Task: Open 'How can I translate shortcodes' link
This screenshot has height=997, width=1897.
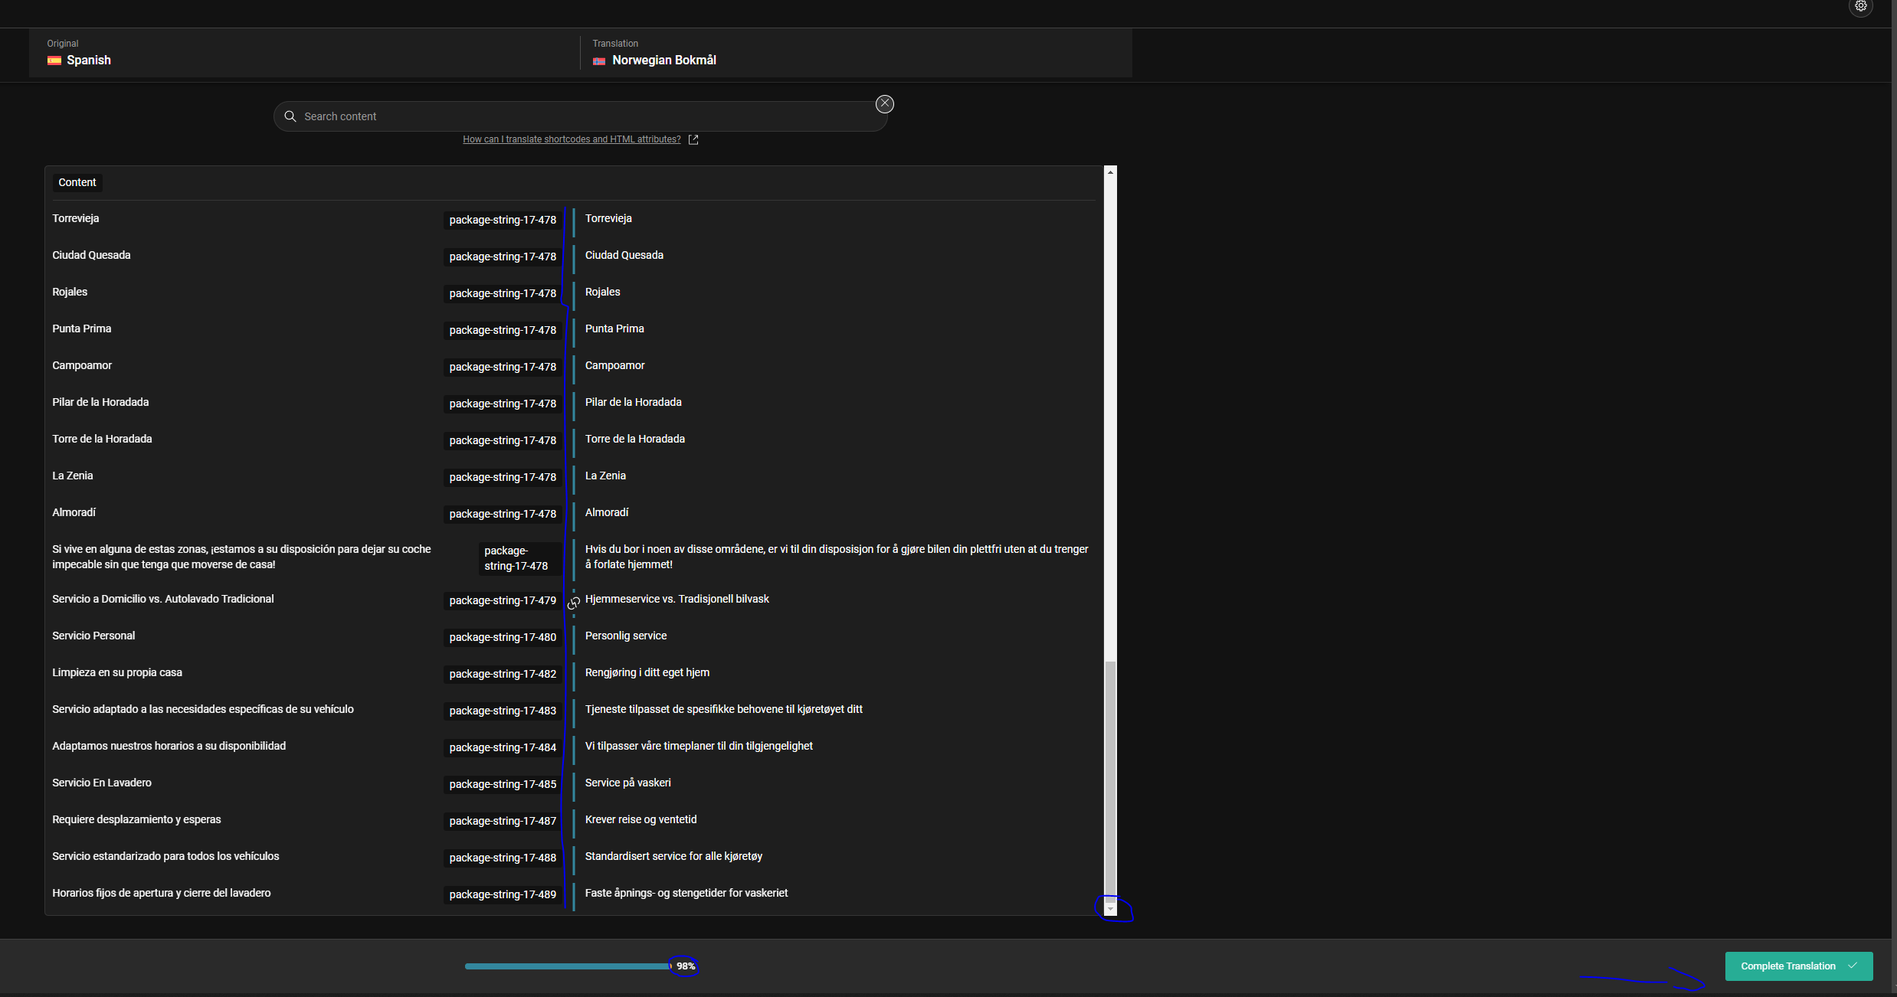Action: 571,139
